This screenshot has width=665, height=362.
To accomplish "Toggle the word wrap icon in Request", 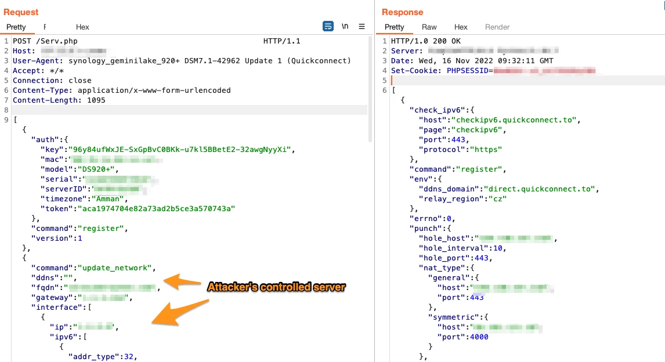I will (x=328, y=27).
